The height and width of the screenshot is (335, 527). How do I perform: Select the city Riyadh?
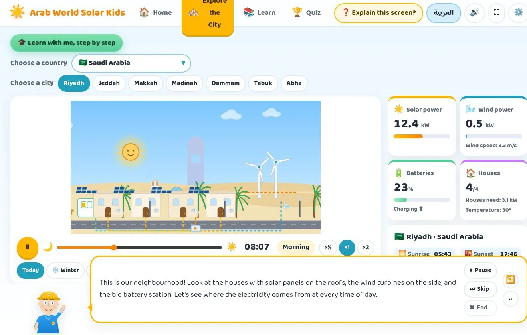pos(74,83)
